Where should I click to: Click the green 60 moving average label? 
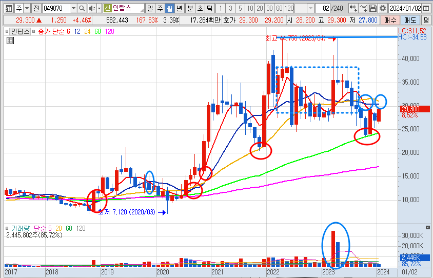(x=98, y=31)
